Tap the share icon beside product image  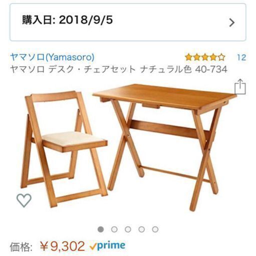(240, 87)
